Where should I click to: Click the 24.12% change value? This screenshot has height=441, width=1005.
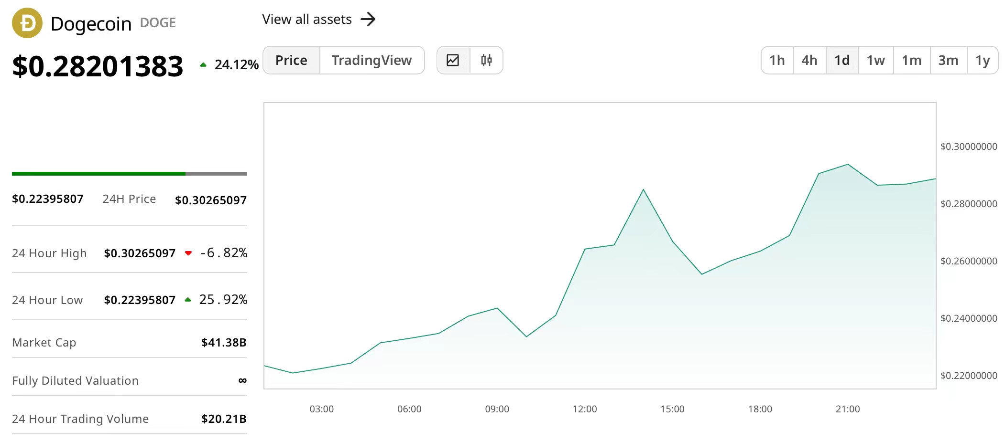tap(237, 64)
